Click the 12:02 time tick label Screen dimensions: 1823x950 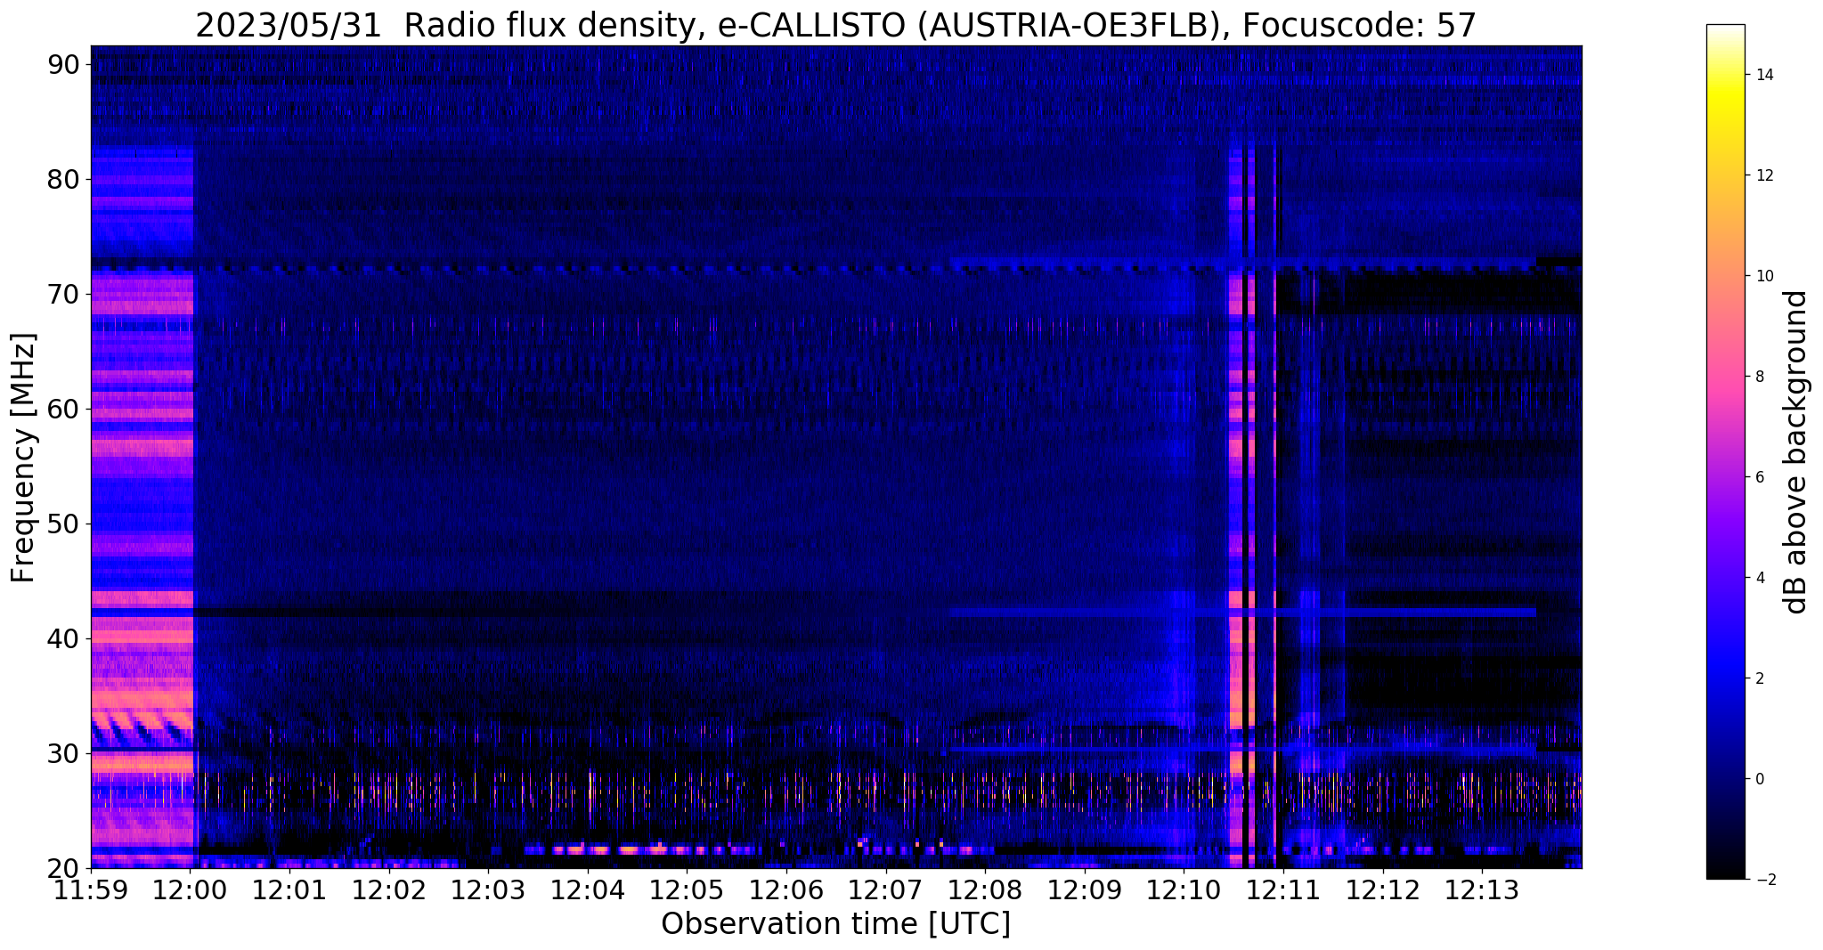(389, 890)
